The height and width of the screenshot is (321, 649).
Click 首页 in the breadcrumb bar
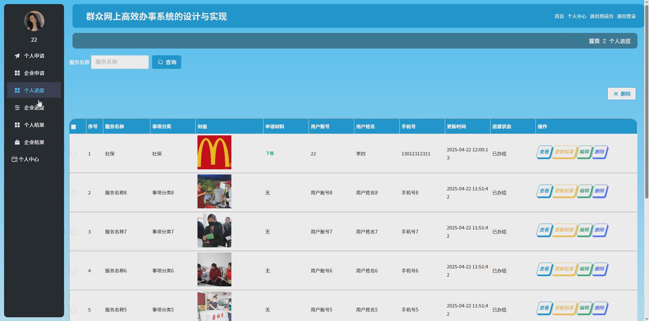[x=594, y=41]
